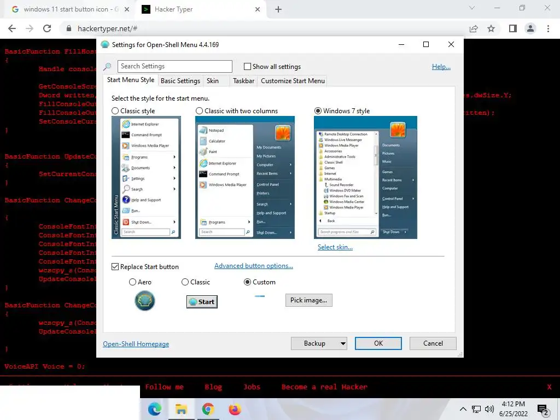The width and height of the screenshot is (560, 420).
Task: Open File Explorer from the taskbar
Action: (181, 409)
